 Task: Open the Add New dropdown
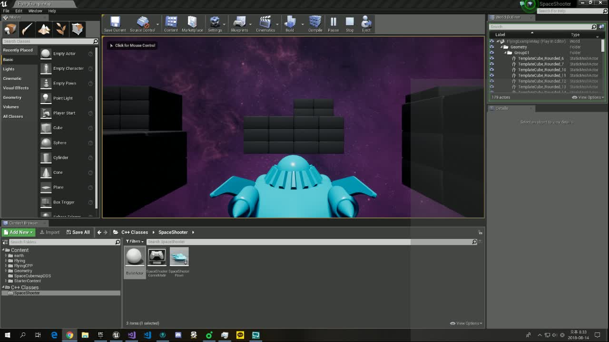pyautogui.click(x=19, y=232)
